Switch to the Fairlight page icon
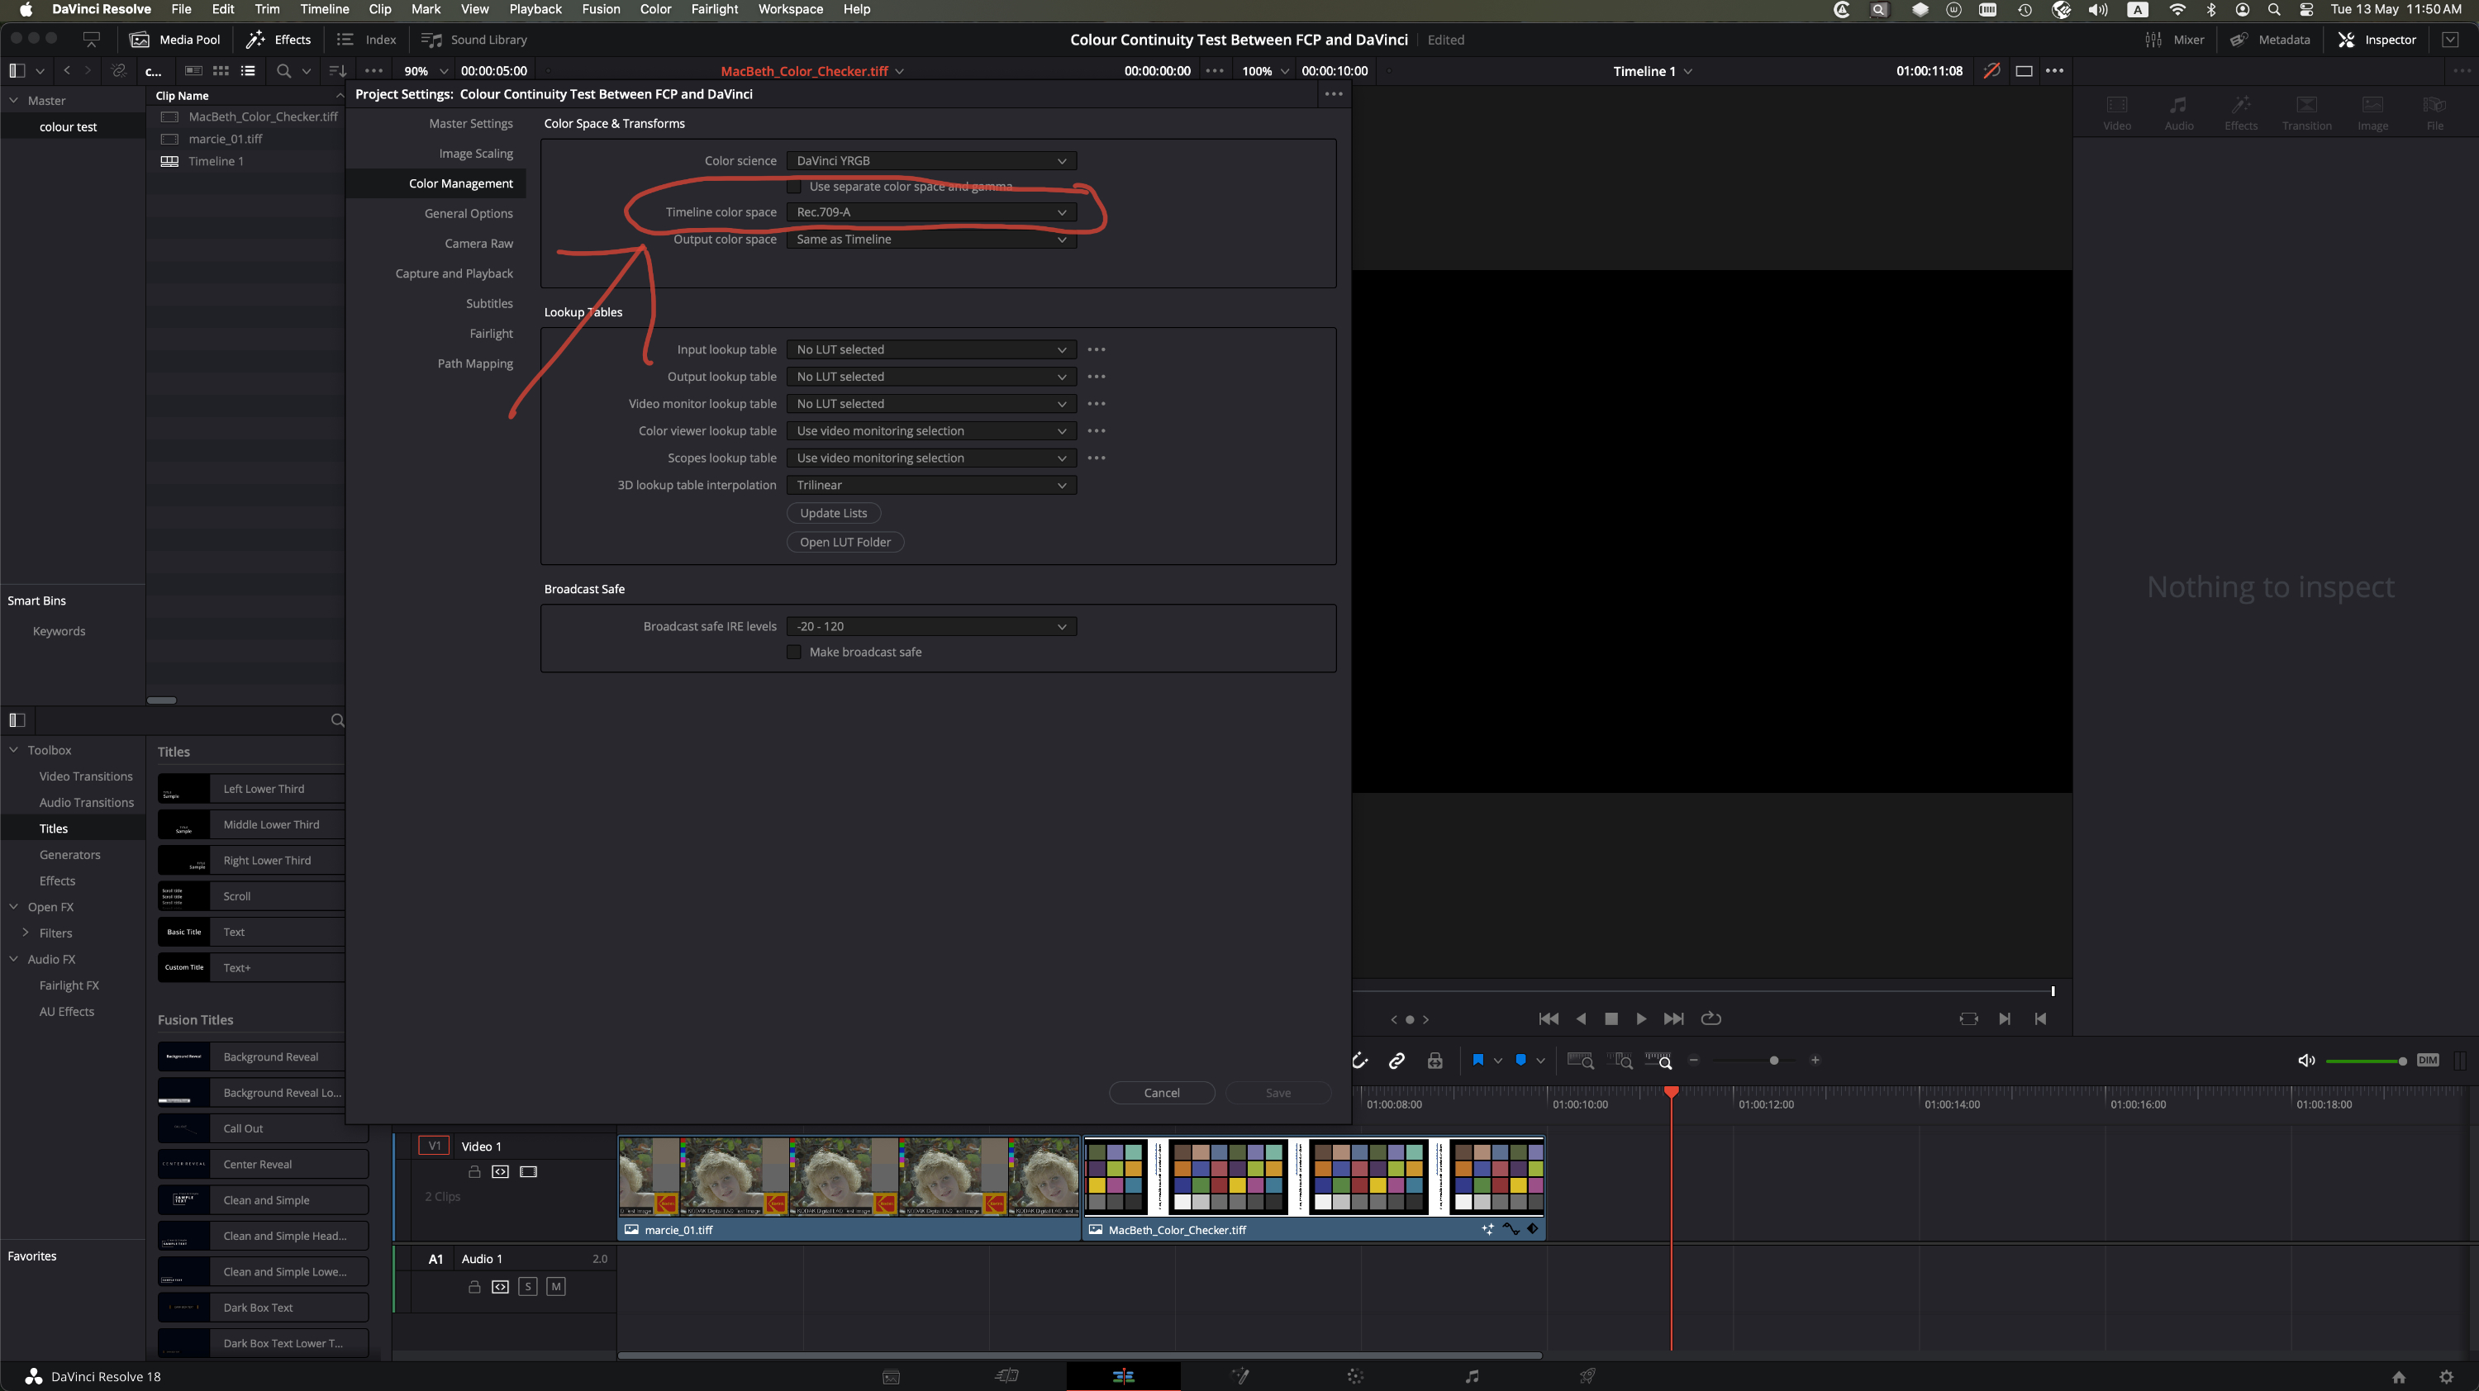Viewport: 2479px width, 1391px height. click(1472, 1375)
